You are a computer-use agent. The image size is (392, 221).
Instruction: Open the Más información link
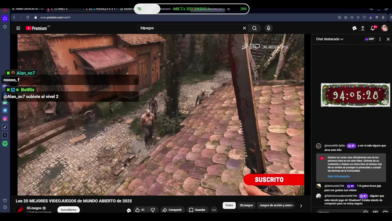point(338,176)
